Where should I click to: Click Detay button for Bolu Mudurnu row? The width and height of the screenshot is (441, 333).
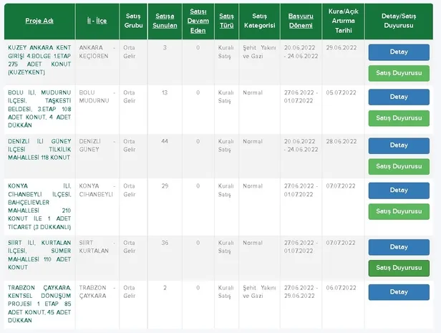pyautogui.click(x=399, y=97)
